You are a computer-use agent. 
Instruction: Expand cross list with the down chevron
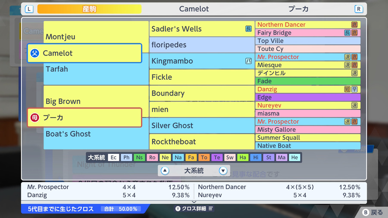[194, 202]
